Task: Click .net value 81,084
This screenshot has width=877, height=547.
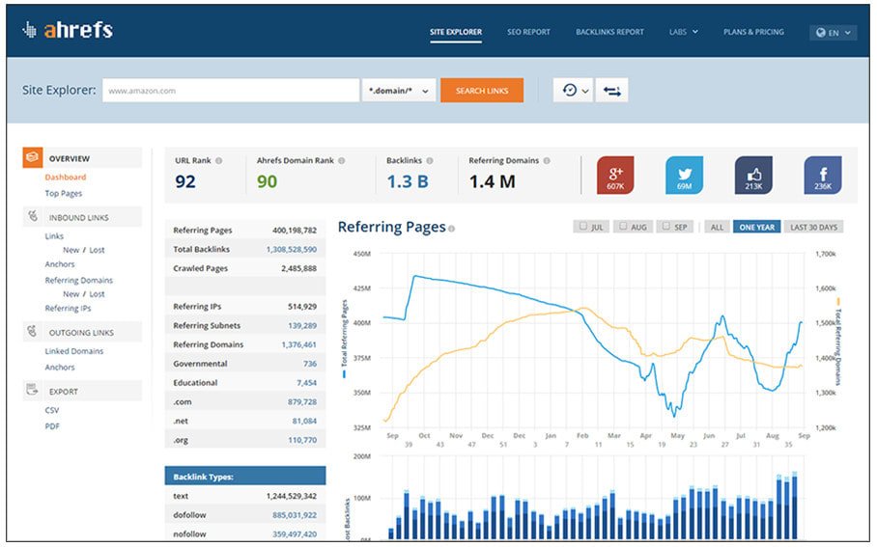Action: tap(304, 421)
